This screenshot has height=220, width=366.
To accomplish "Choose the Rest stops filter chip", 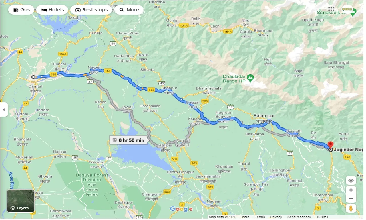I will [91, 10].
